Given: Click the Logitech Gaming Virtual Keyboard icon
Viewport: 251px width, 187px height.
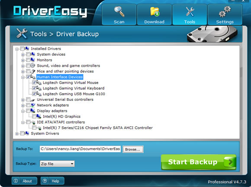Looking at the screenshot, I should pyautogui.click(x=39, y=88).
